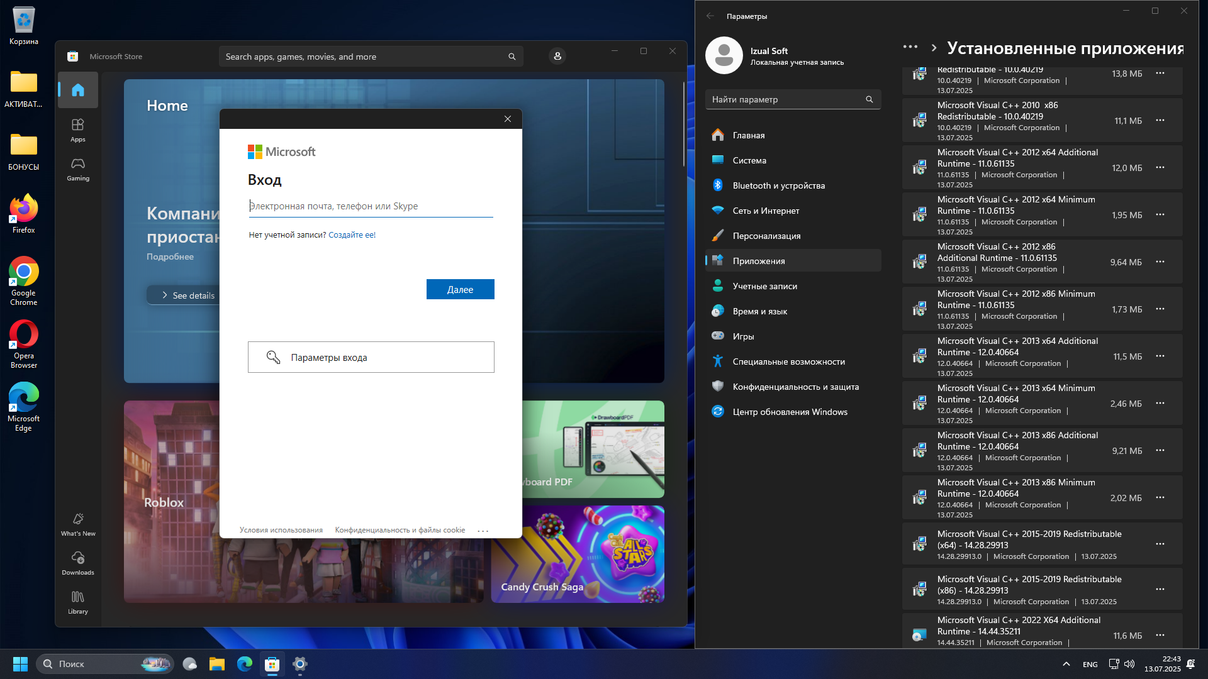This screenshot has width=1208, height=679.
Task: Open 'Учетные записи' settings
Action: (793, 286)
